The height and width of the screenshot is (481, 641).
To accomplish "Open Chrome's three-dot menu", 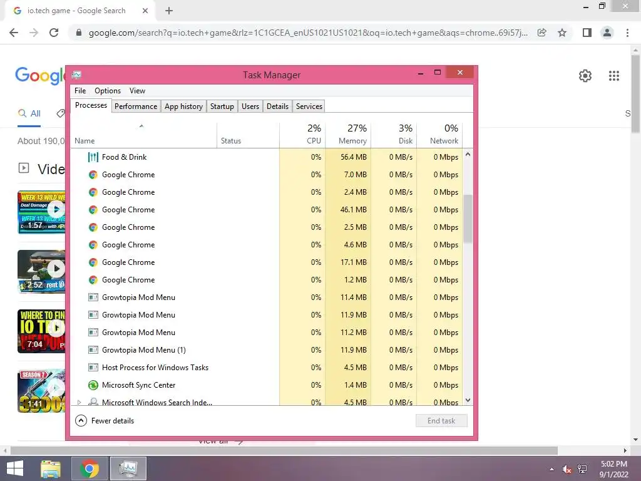I will pos(627,33).
